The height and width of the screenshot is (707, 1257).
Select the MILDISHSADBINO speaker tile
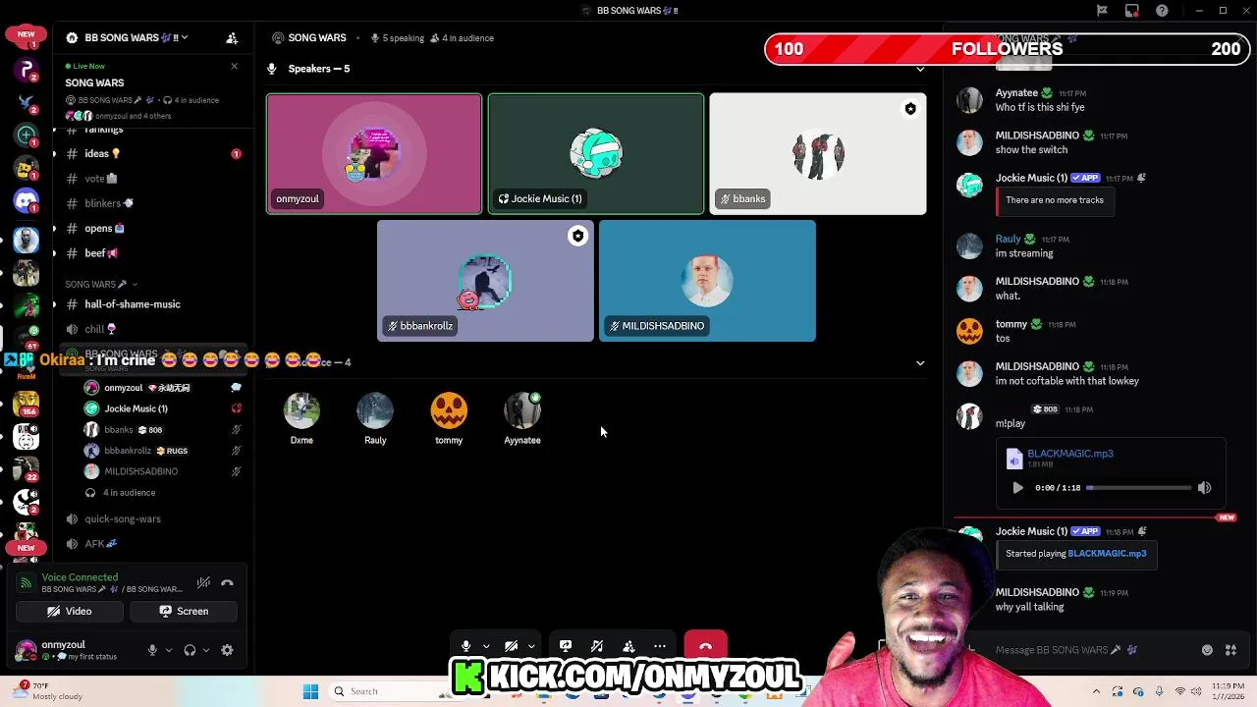click(x=707, y=281)
